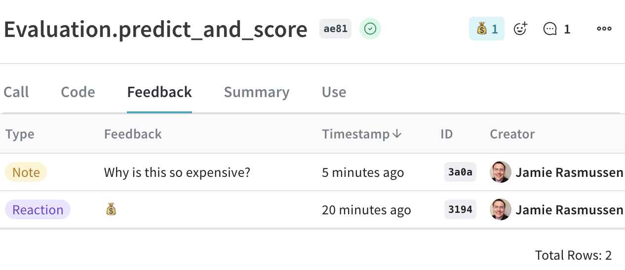Go to the Use tab

point(334,92)
